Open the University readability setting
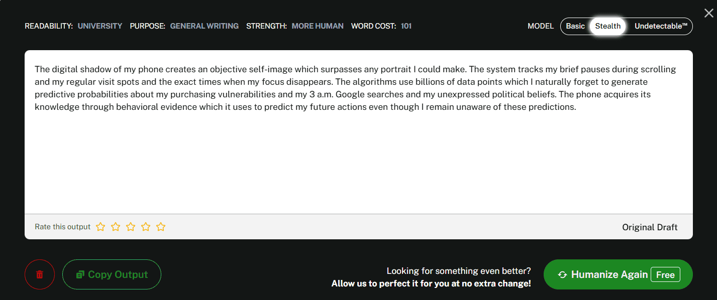The height and width of the screenshot is (300, 717). (x=100, y=26)
